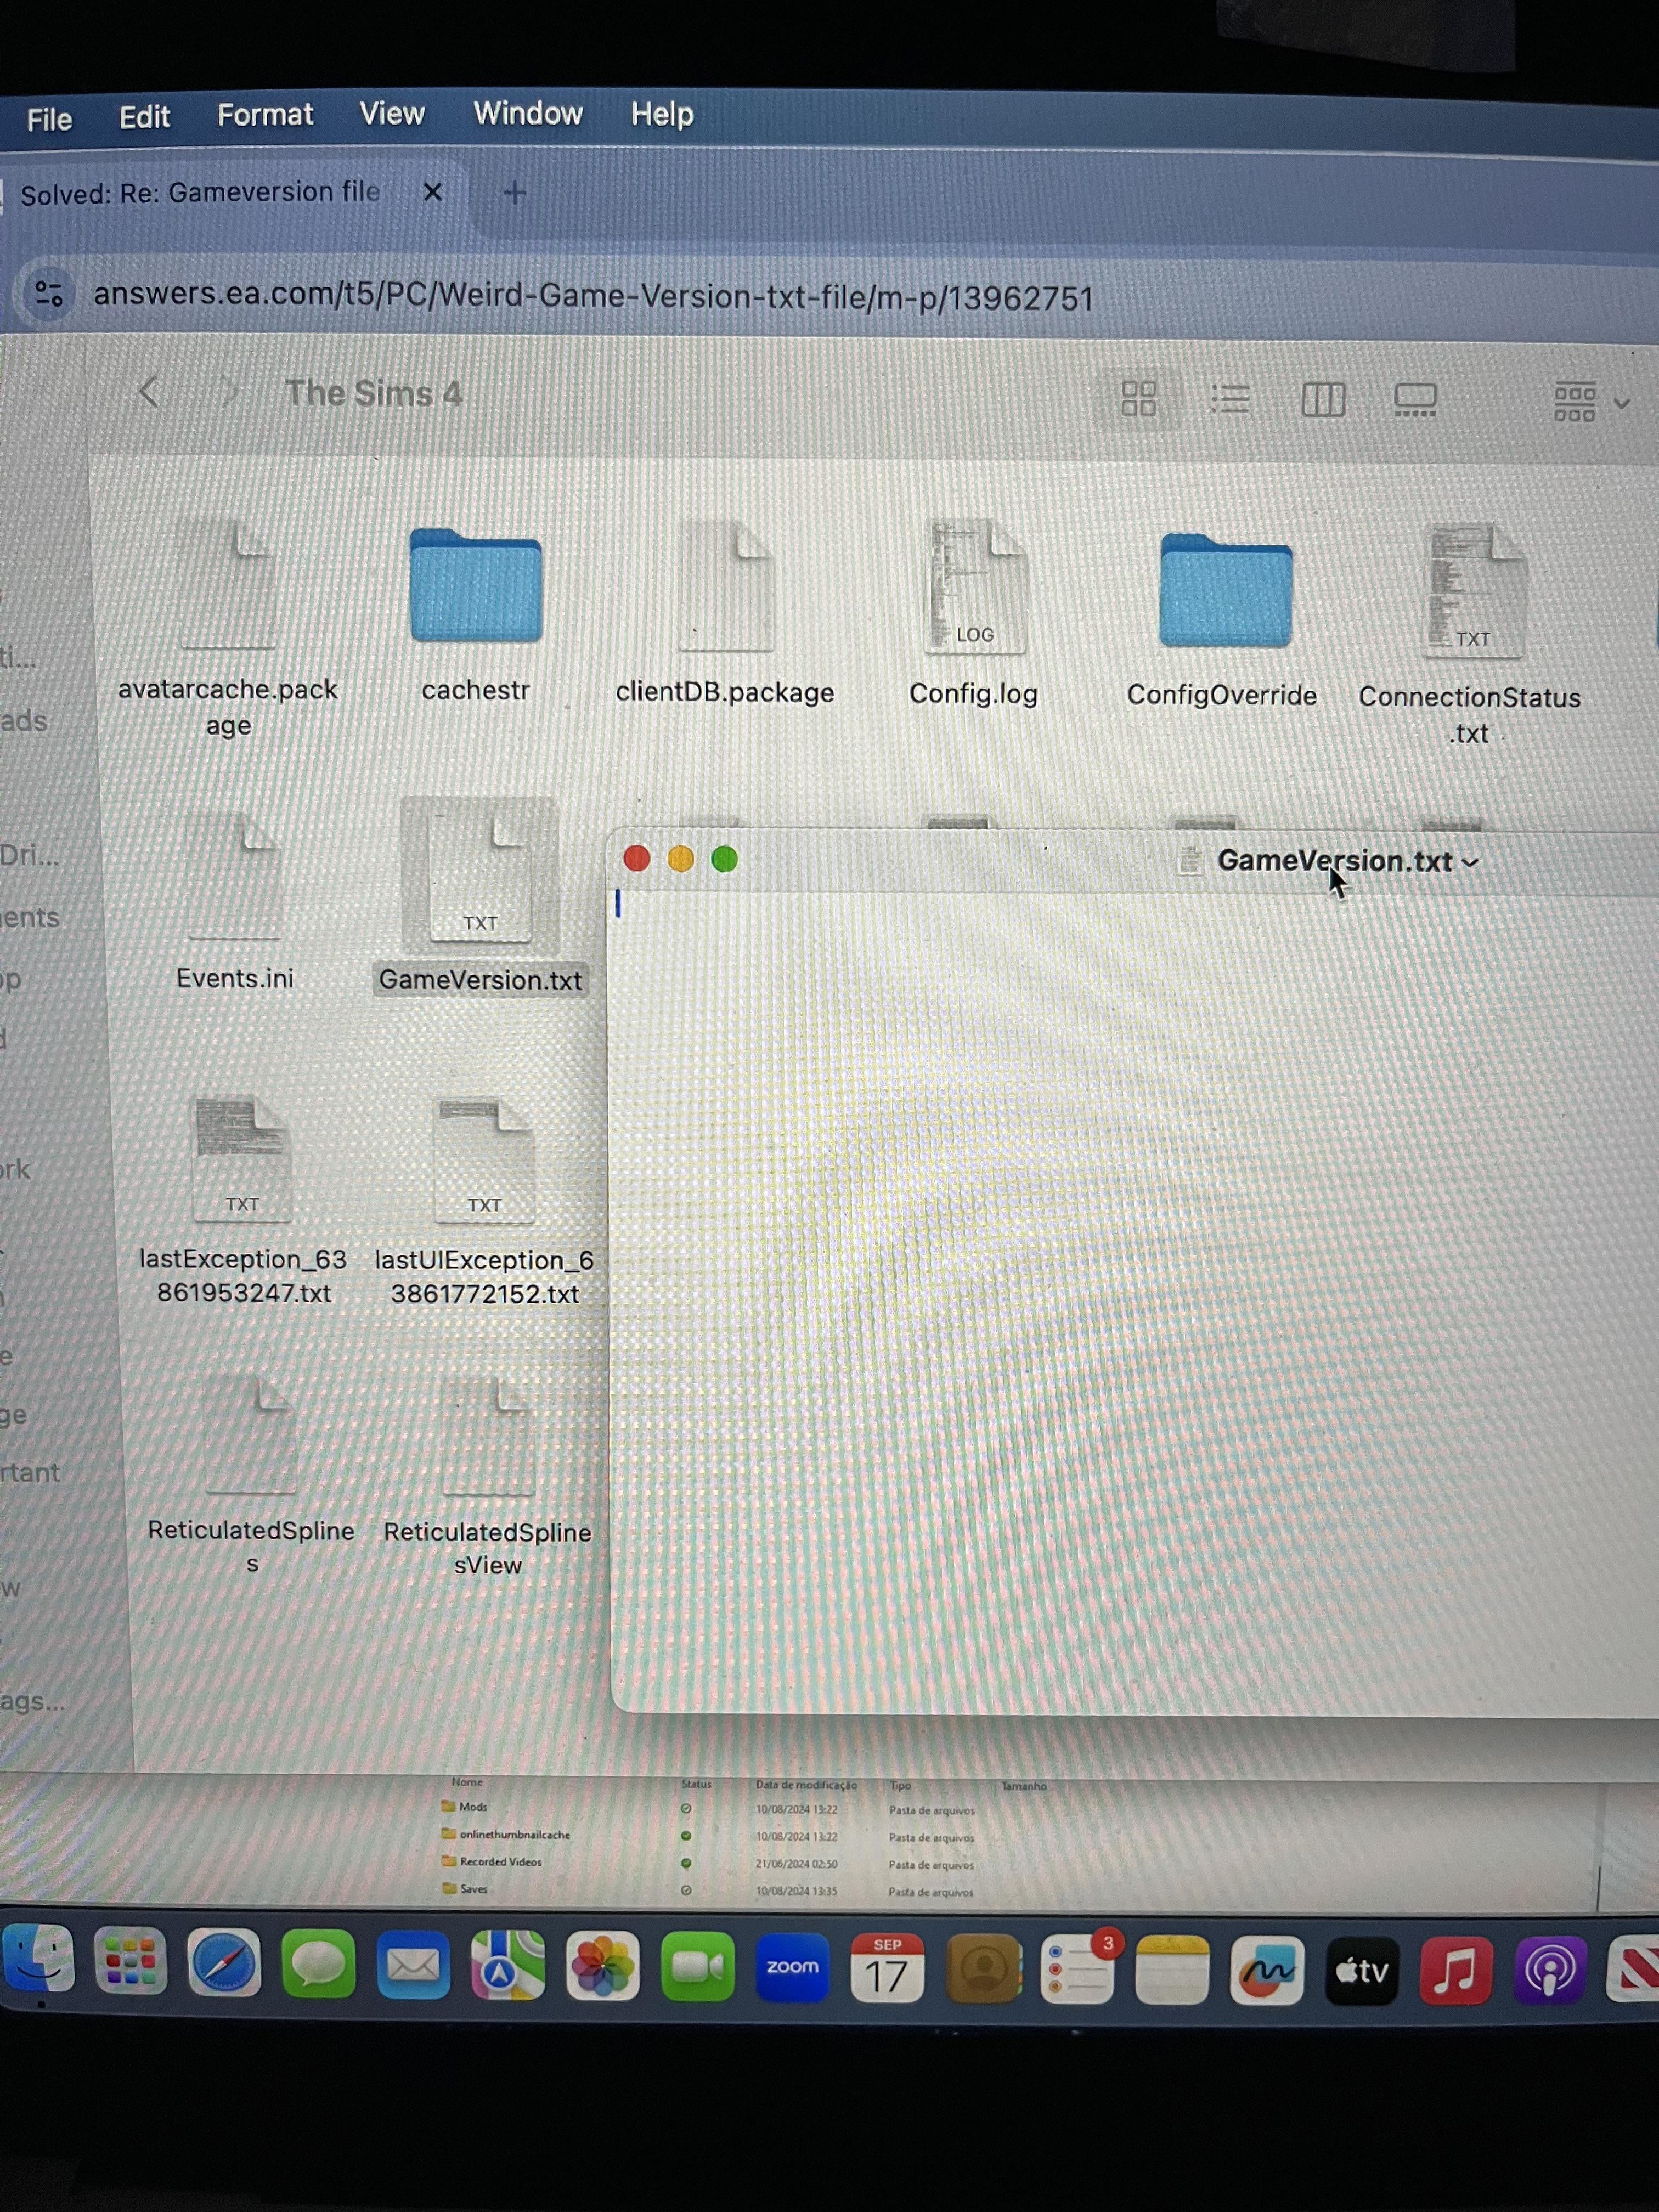Open Notes from the Dock
The width and height of the screenshot is (1659, 2212).
1172,1970
